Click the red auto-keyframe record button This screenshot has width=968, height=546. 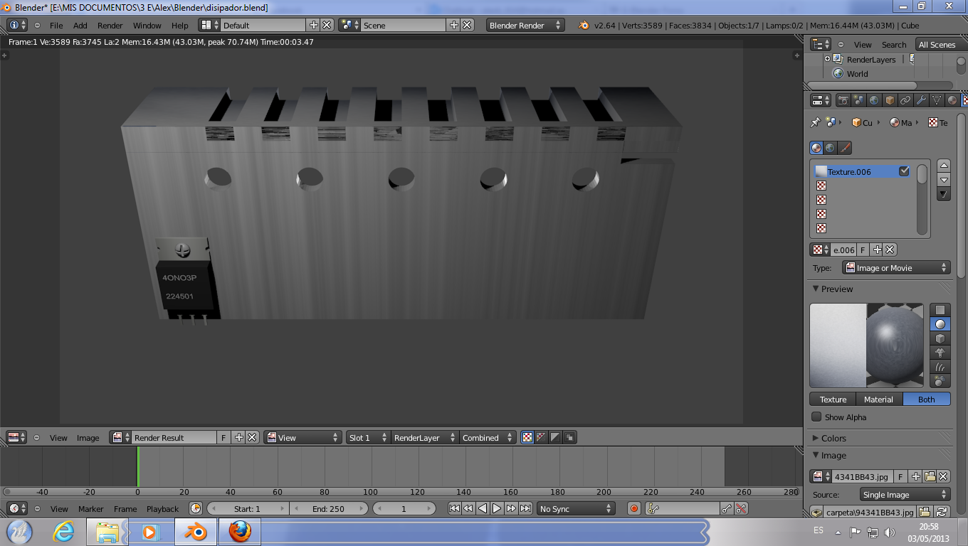tap(634, 508)
